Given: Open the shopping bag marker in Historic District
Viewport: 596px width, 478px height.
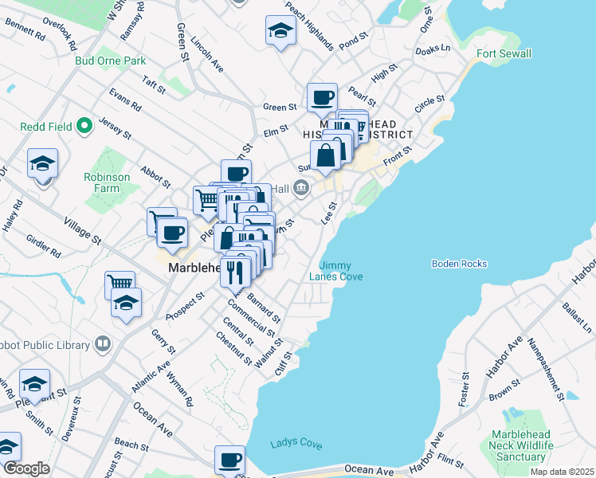Looking at the screenshot, I should (327, 155).
